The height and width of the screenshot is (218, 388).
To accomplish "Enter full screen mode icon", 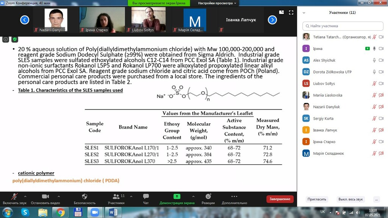I will 291,12.
